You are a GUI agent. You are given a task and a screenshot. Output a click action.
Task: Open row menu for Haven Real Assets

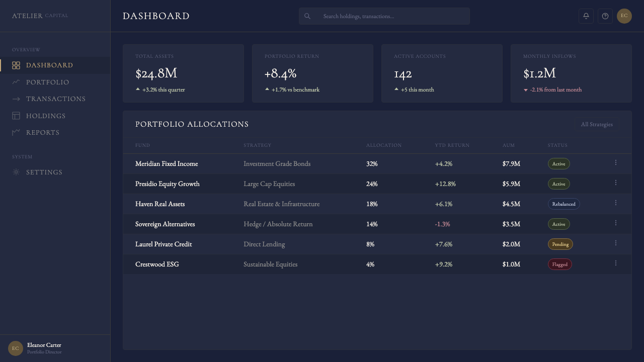(616, 203)
